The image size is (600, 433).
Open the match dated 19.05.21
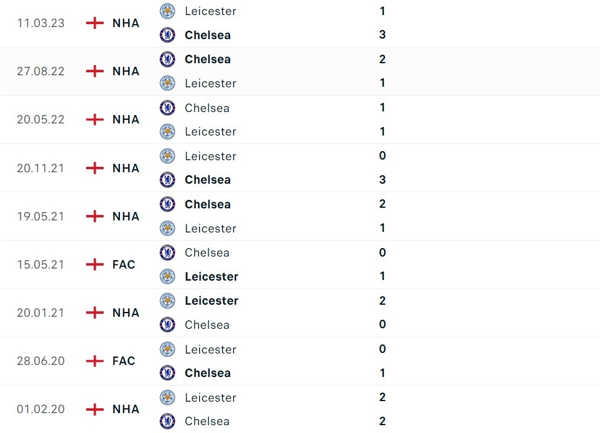point(40,216)
